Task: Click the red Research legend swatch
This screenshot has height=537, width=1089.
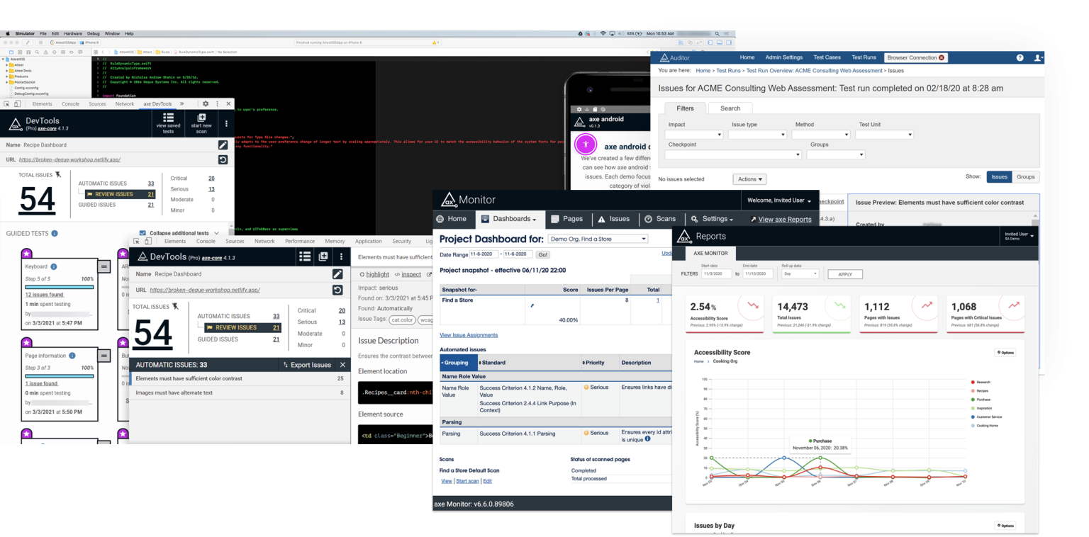Action: [x=972, y=383]
